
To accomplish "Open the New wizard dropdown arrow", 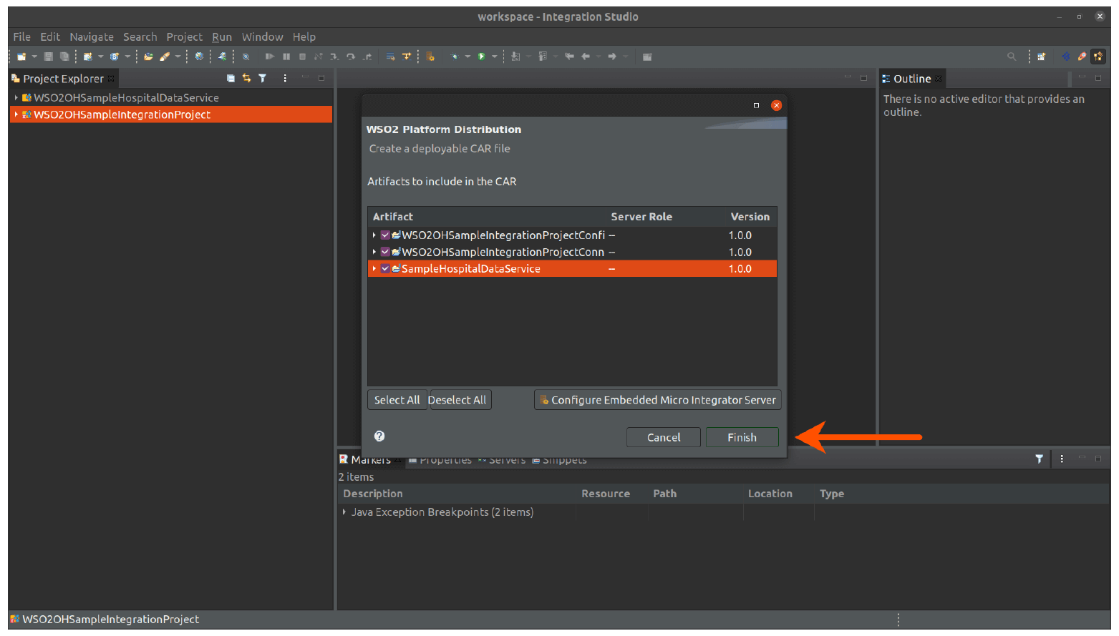I will [x=34, y=57].
